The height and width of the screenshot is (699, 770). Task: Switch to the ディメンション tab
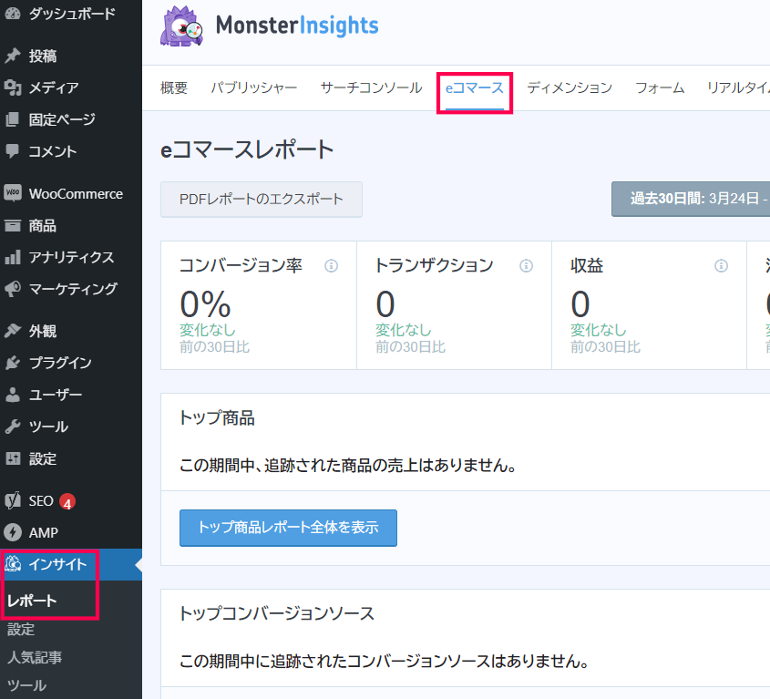(570, 87)
